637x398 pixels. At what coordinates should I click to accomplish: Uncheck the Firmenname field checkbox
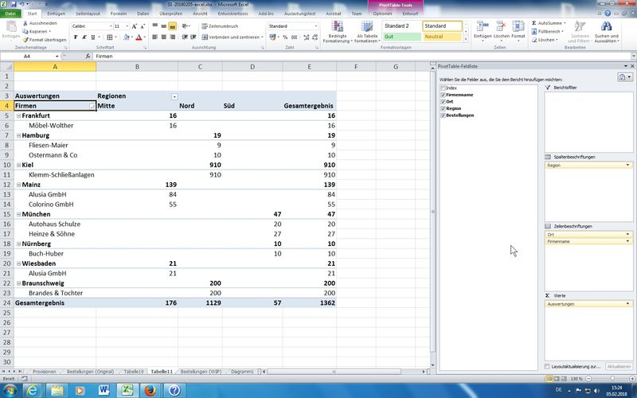(443, 95)
